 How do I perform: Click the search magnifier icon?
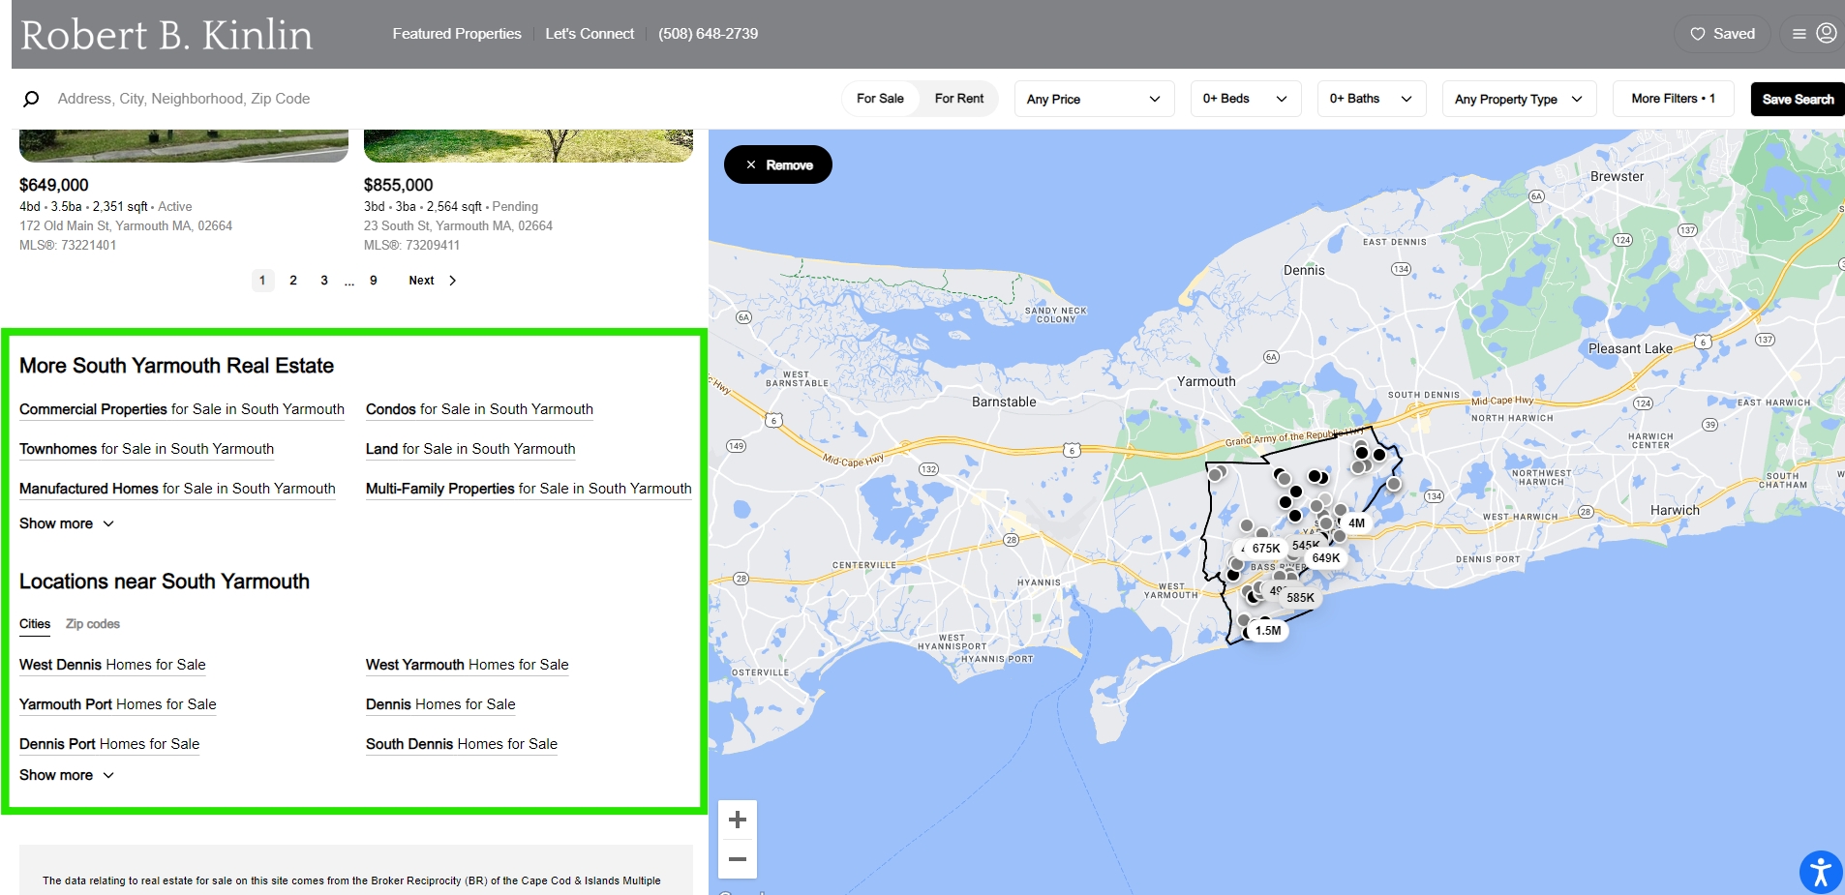tap(31, 99)
